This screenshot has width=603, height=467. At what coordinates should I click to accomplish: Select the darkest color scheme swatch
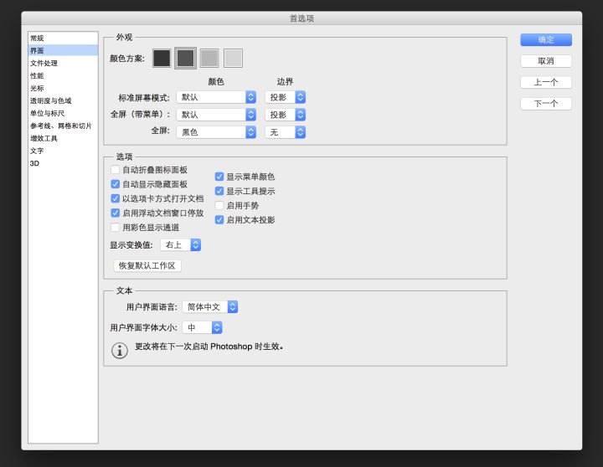point(162,58)
